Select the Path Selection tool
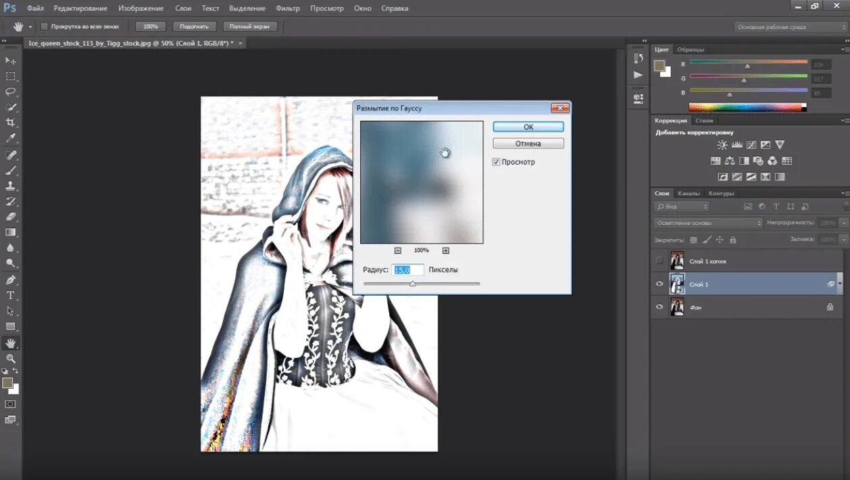The height and width of the screenshot is (480, 850). click(x=11, y=311)
